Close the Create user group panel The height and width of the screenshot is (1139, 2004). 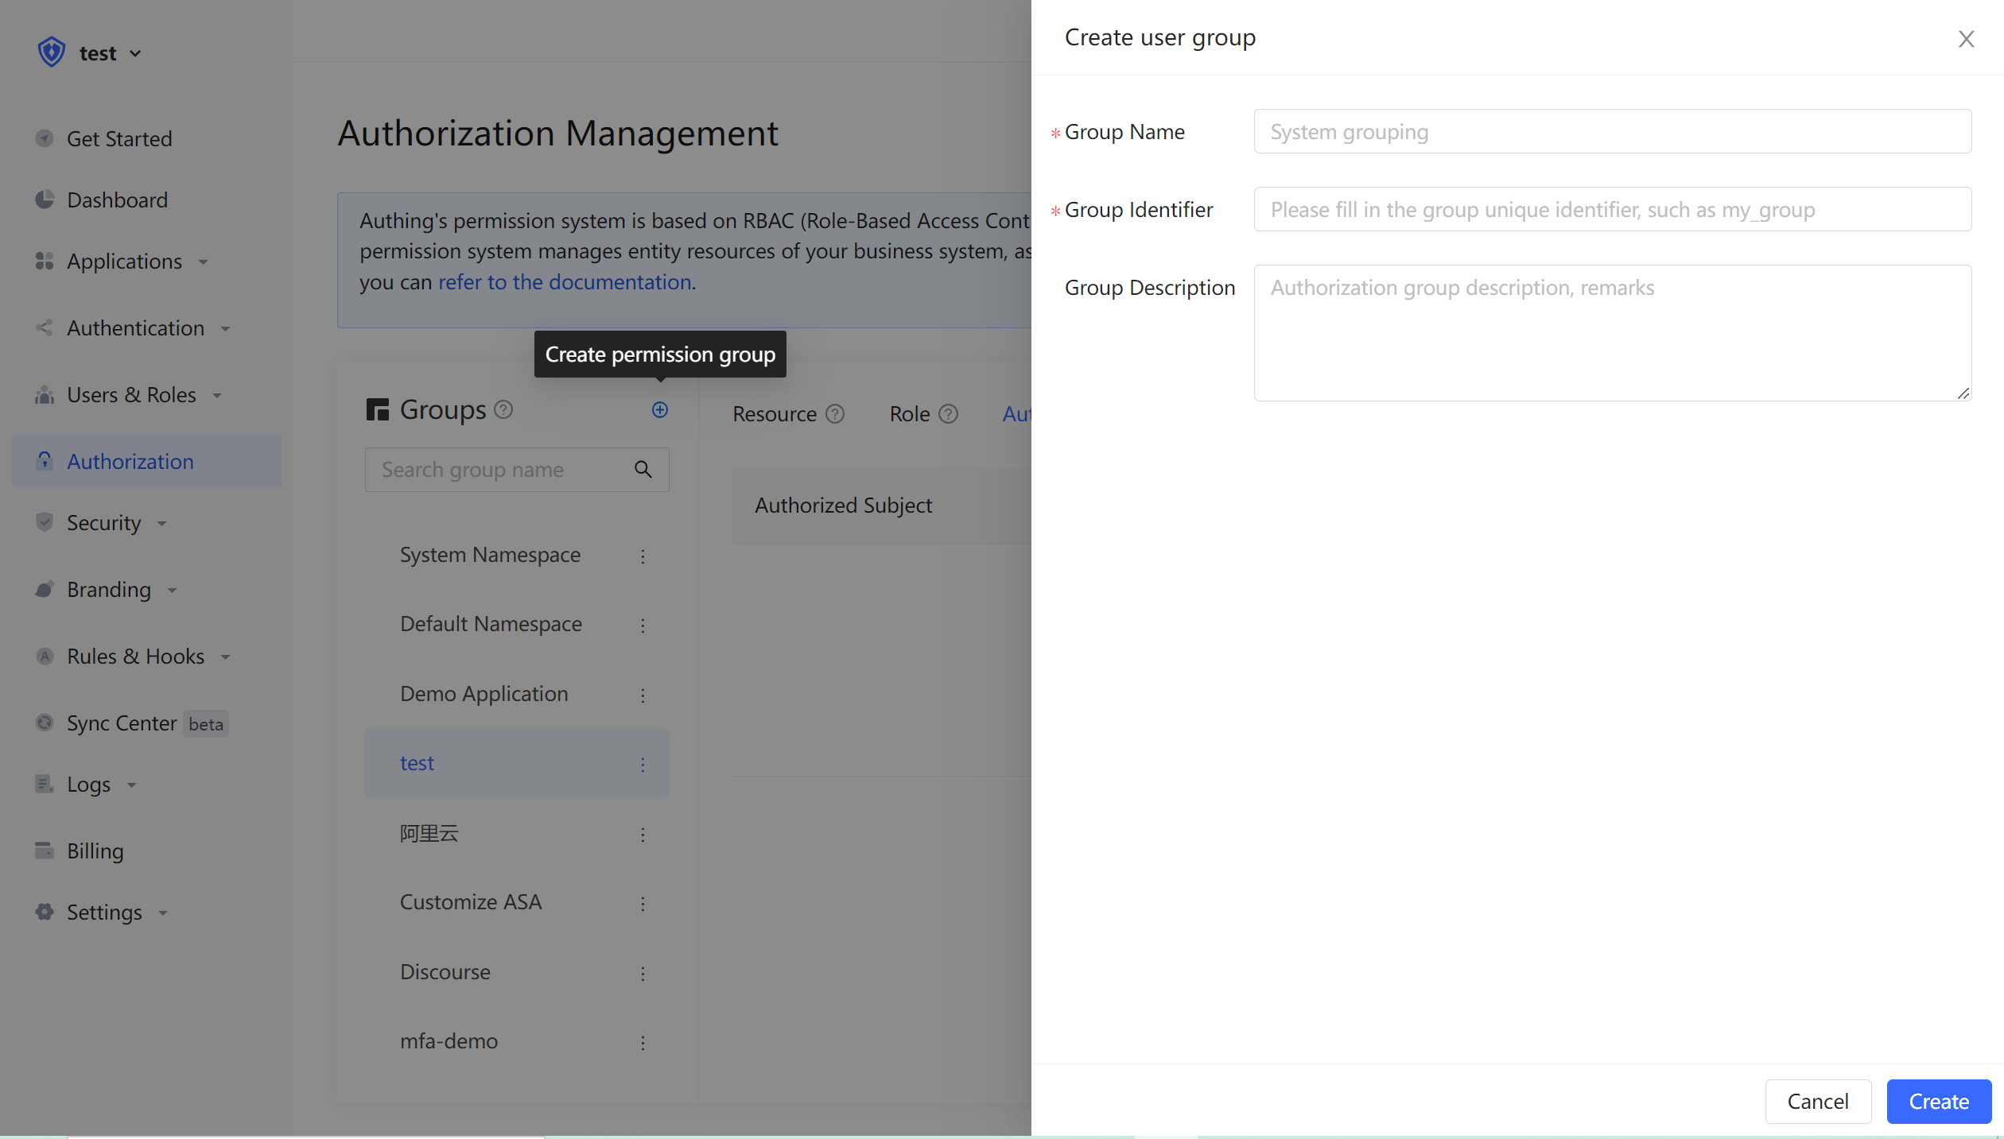[1966, 39]
